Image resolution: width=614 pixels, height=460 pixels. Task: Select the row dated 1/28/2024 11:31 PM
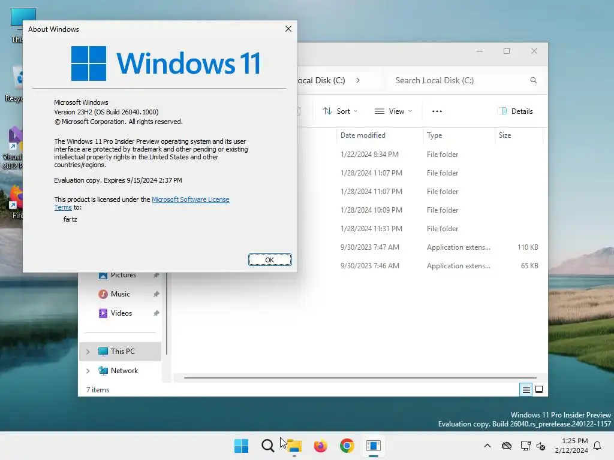pyautogui.click(x=421, y=229)
